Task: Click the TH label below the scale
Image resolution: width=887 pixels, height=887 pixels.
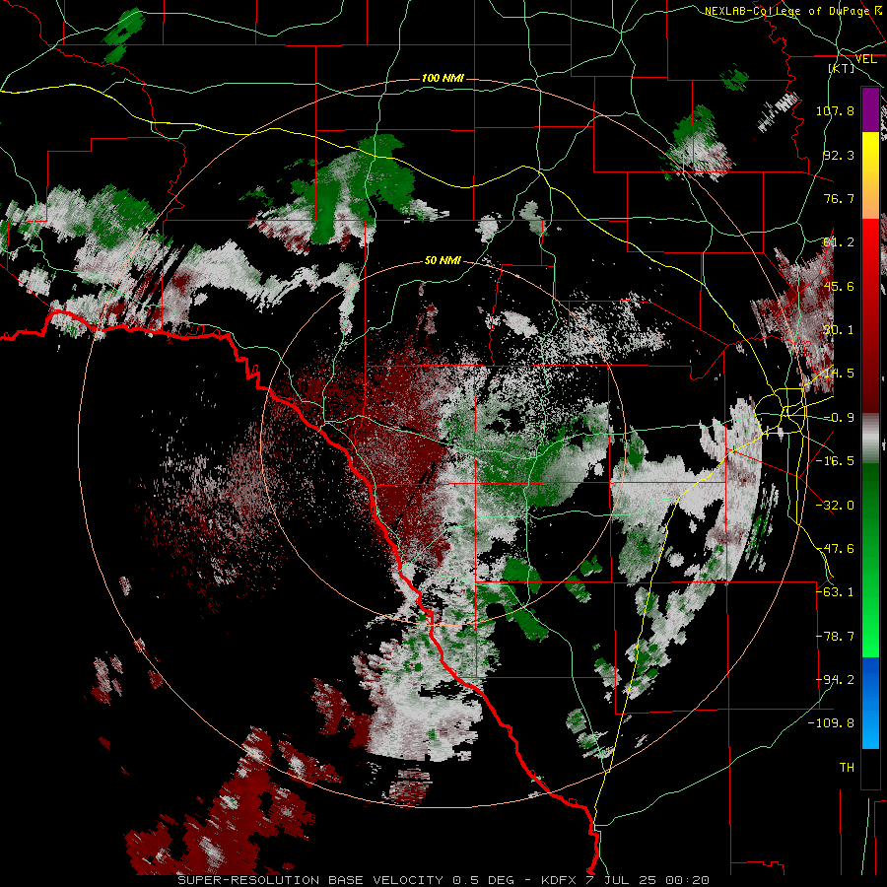Action: point(847,768)
